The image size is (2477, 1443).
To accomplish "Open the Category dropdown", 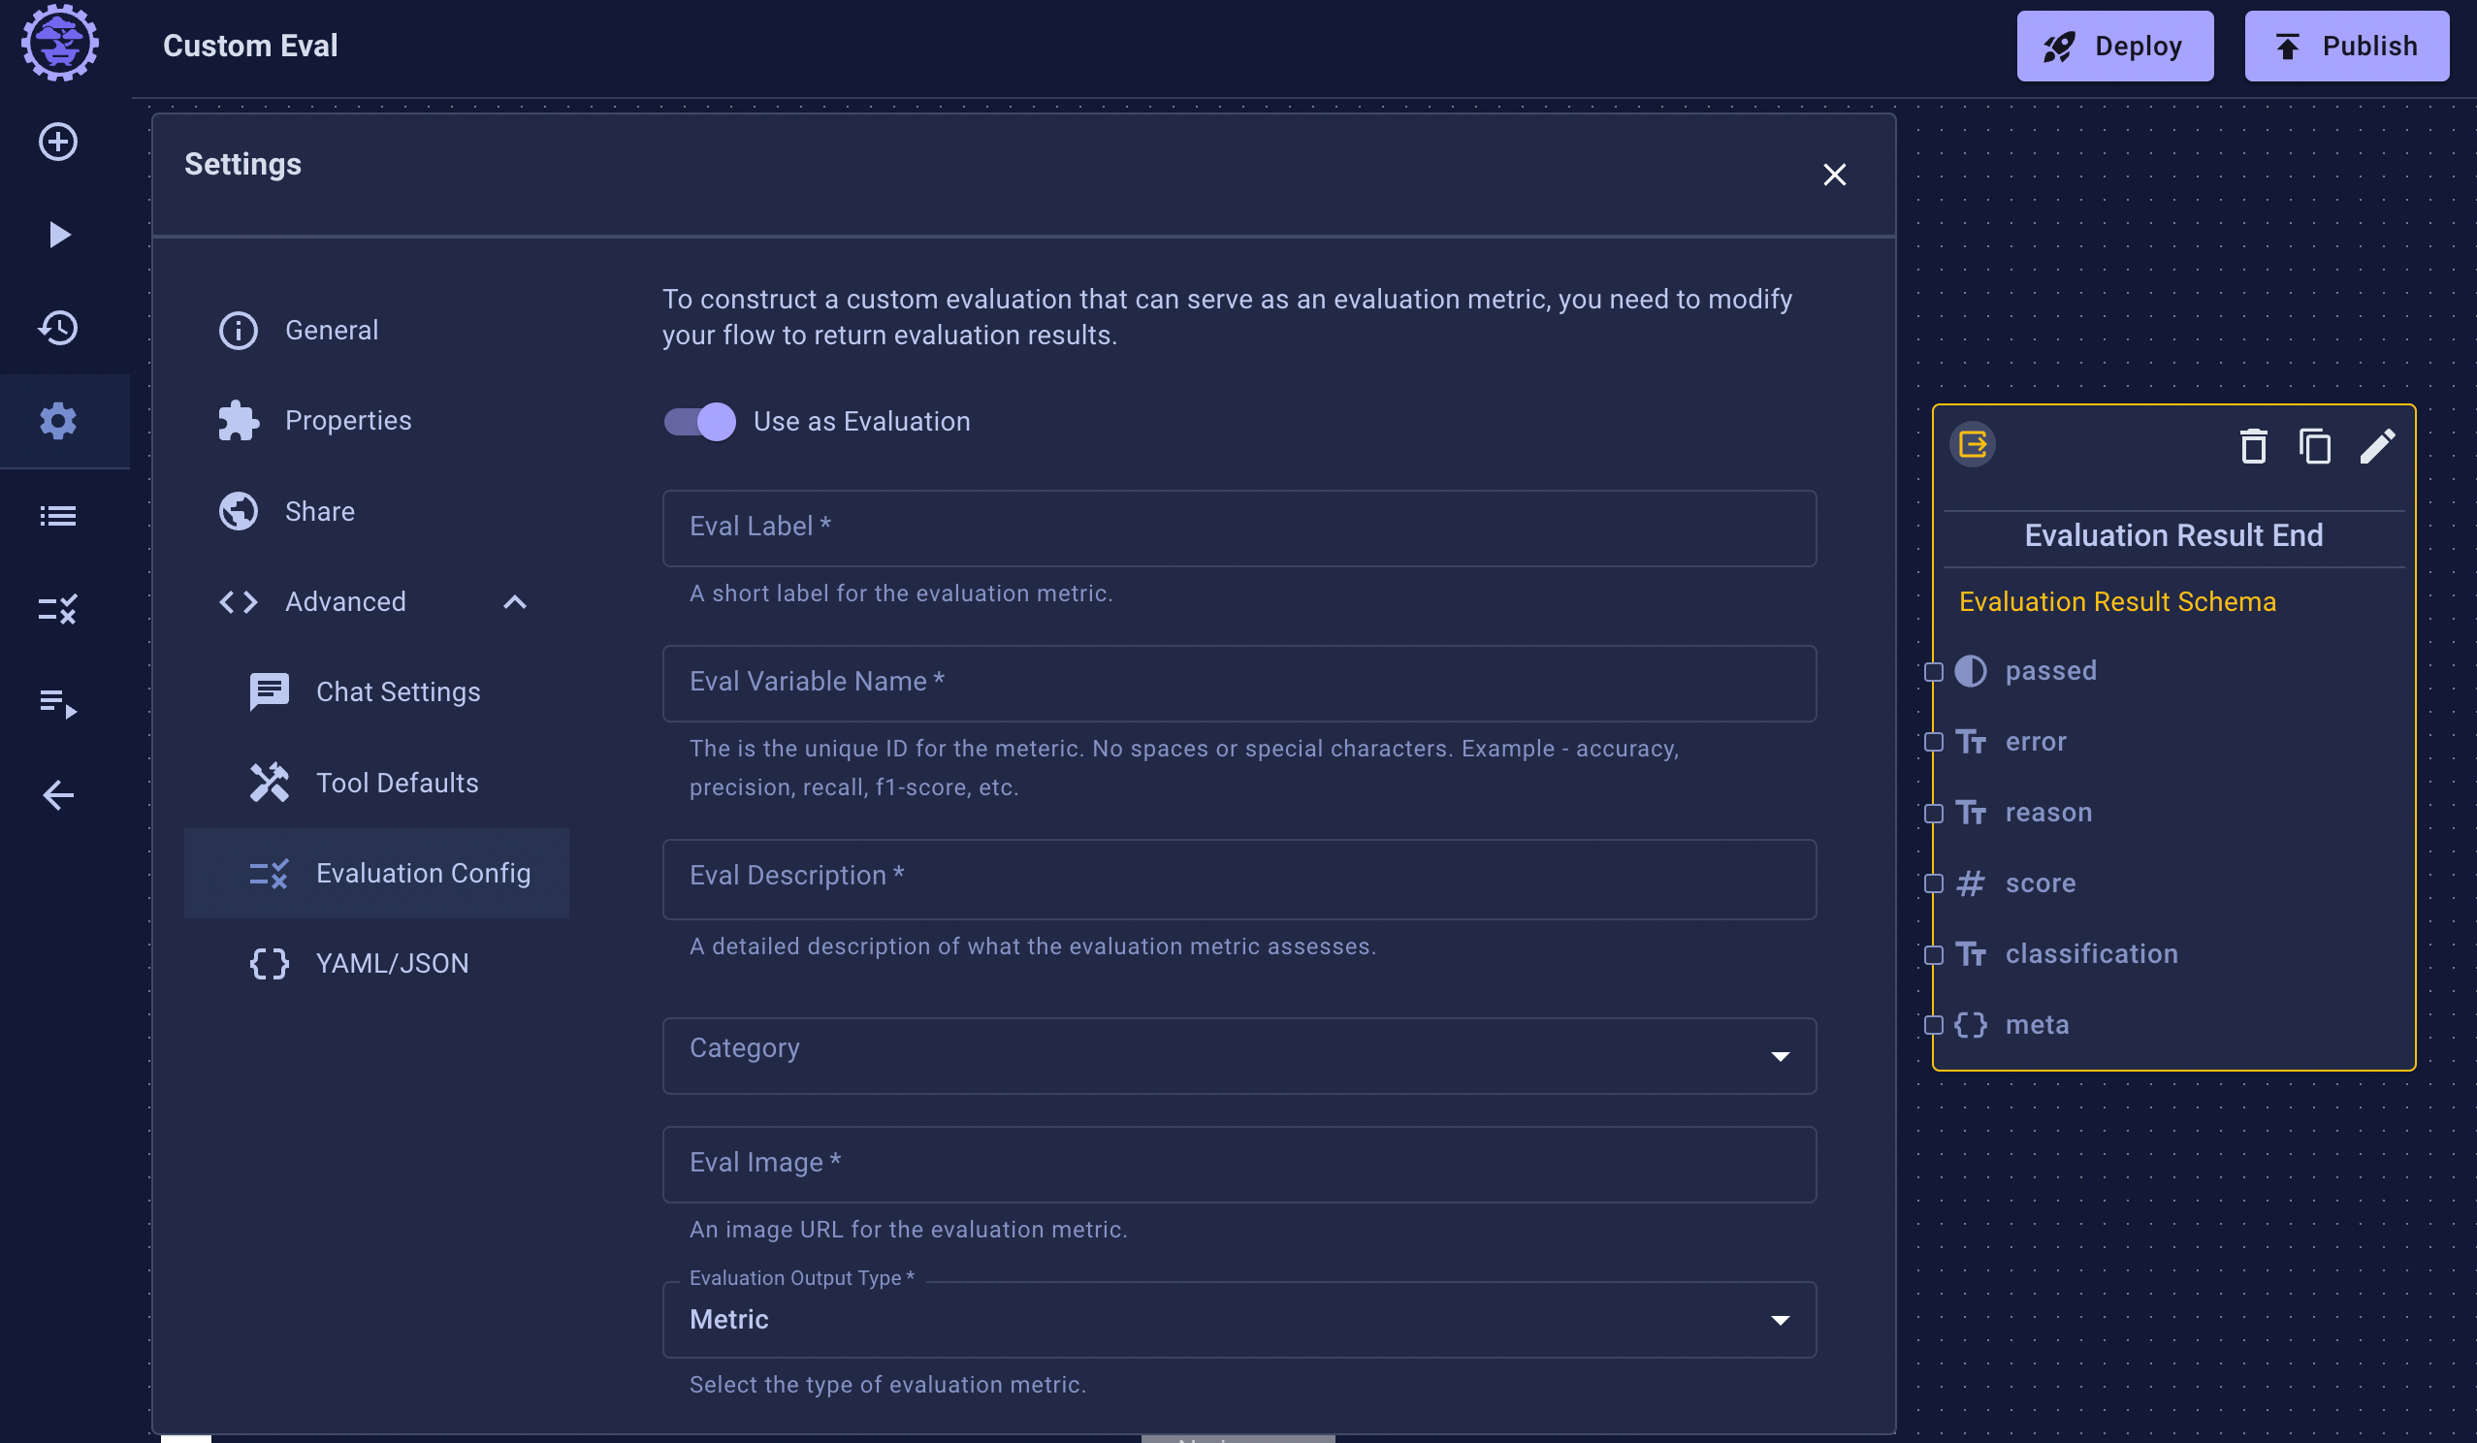I will click(x=1238, y=1056).
